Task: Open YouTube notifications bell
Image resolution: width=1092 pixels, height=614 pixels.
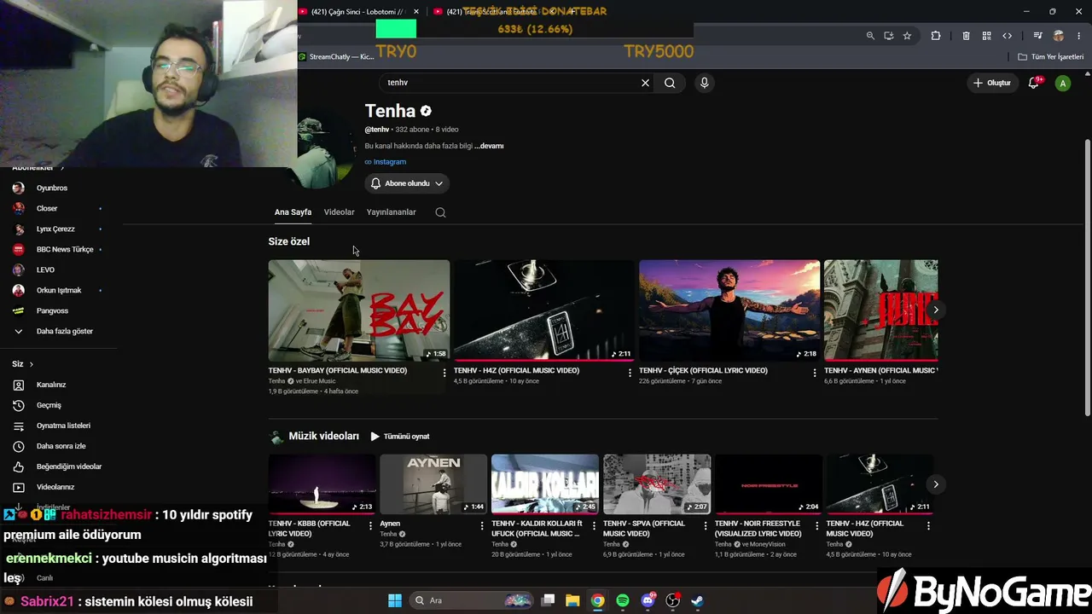Action: click(x=1034, y=83)
